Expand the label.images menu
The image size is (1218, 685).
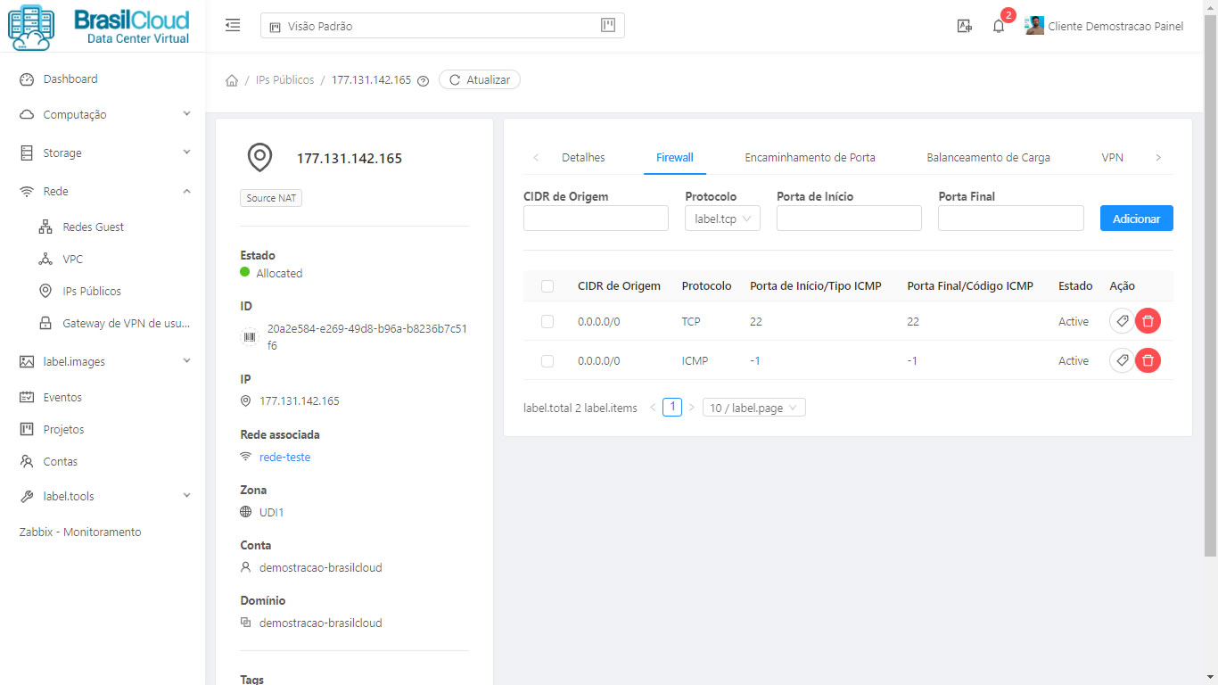103,361
